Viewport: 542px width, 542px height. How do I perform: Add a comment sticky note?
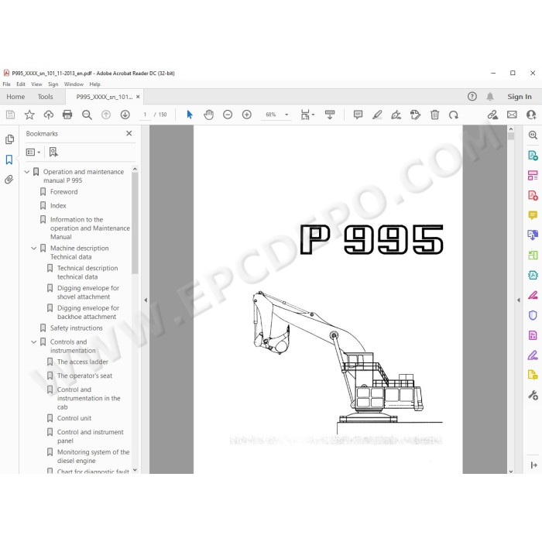(358, 115)
